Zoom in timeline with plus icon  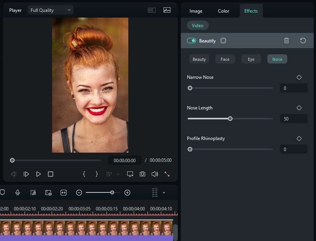coord(128,192)
